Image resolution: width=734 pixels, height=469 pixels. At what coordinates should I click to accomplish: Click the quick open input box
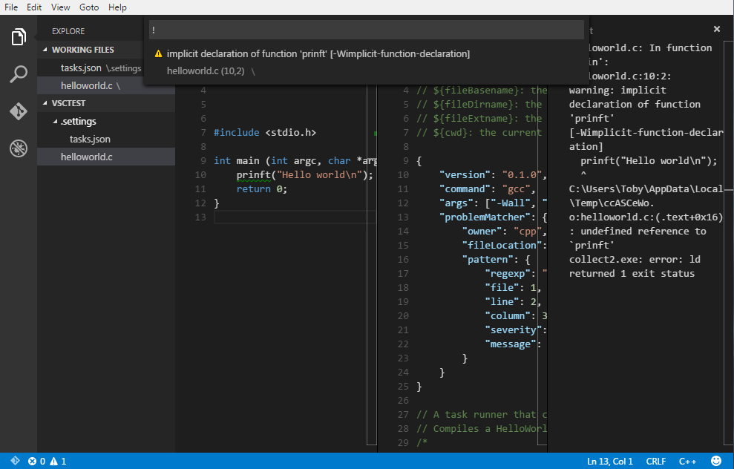pyautogui.click(x=366, y=30)
